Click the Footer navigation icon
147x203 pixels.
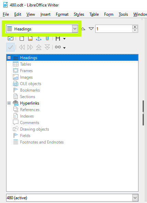30,39
